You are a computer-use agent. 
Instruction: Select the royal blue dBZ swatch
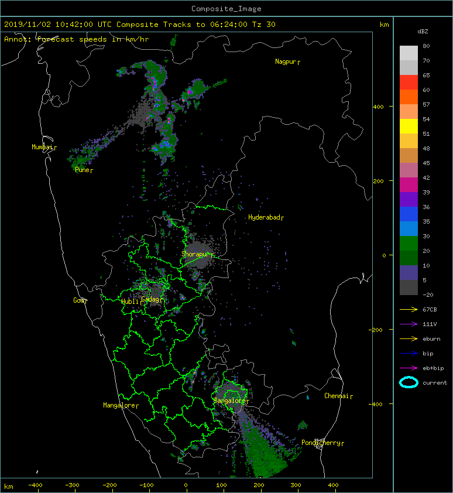pos(409,214)
